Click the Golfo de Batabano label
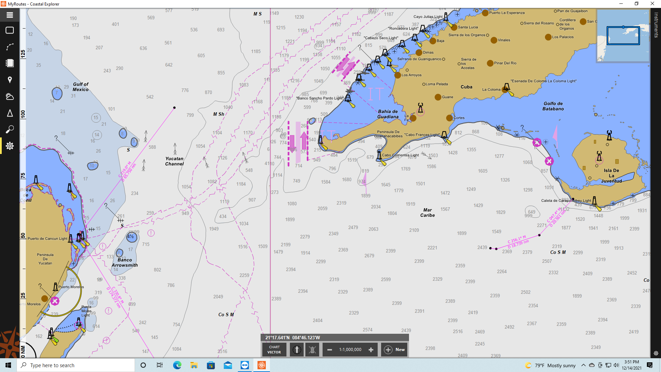 tap(553, 106)
